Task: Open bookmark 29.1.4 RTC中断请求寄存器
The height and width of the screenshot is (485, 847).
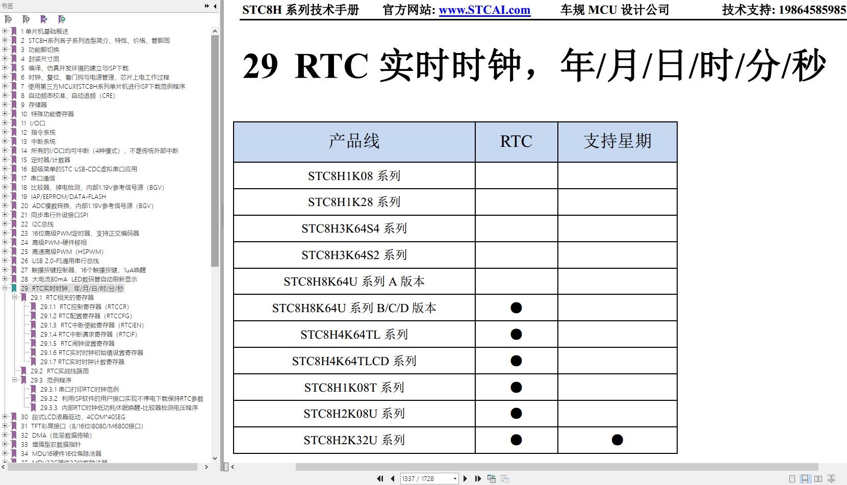Action: click(89, 335)
